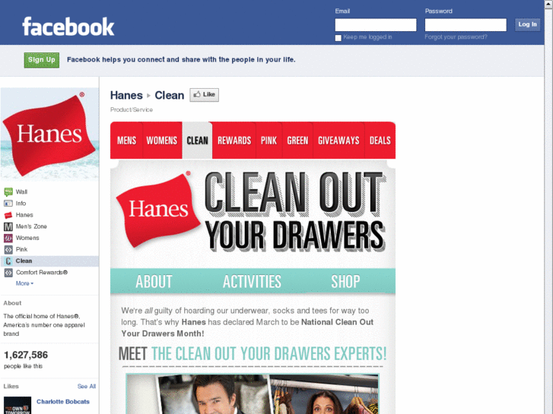Click the red Hanes icon in sidebar list
Screen dimensions: 553x414
point(8,215)
